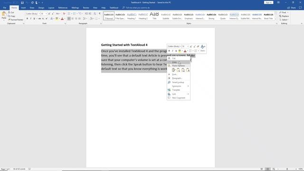Keep Source Formatting paste option icon
This screenshot has height=171, width=304.
pyautogui.click(x=173, y=70)
